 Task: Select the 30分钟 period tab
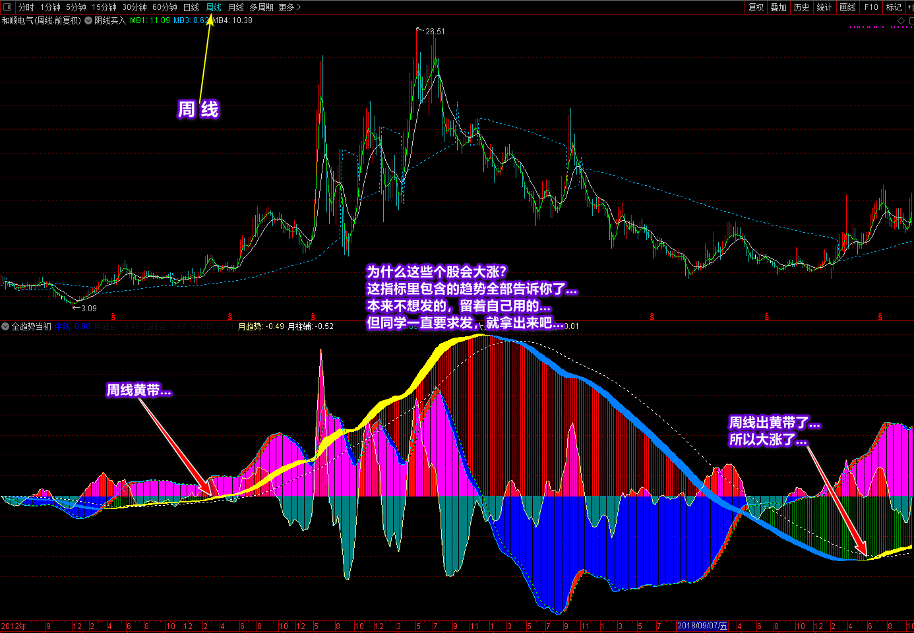[x=135, y=7]
